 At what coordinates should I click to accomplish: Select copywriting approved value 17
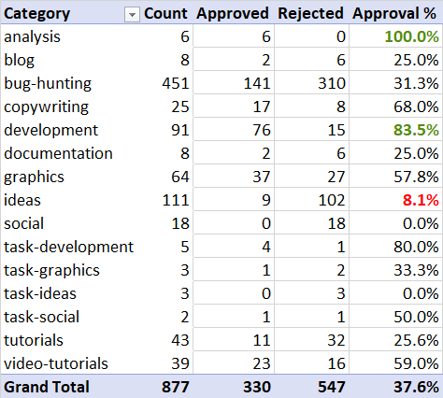pyautogui.click(x=262, y=107)
